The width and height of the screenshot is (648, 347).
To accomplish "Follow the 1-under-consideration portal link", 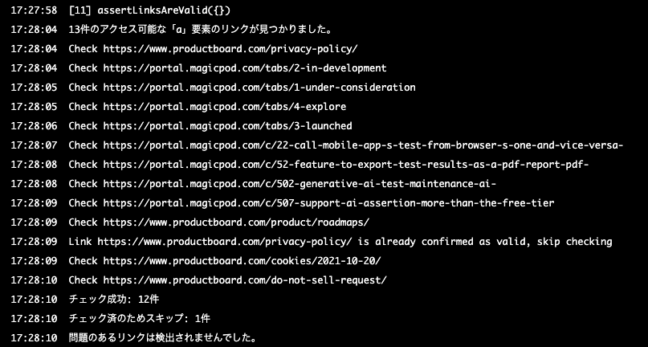I will (259, 87).
